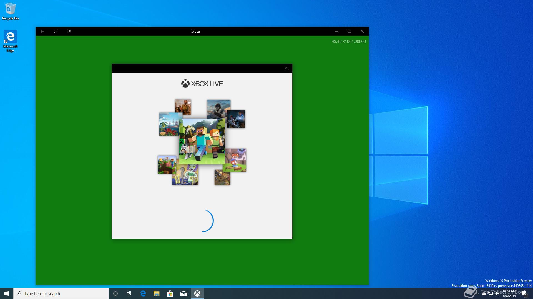Focus the taskbar search box
Image resolution: width=533 pixels, height=299 pixels.
(x=61, y=293)
